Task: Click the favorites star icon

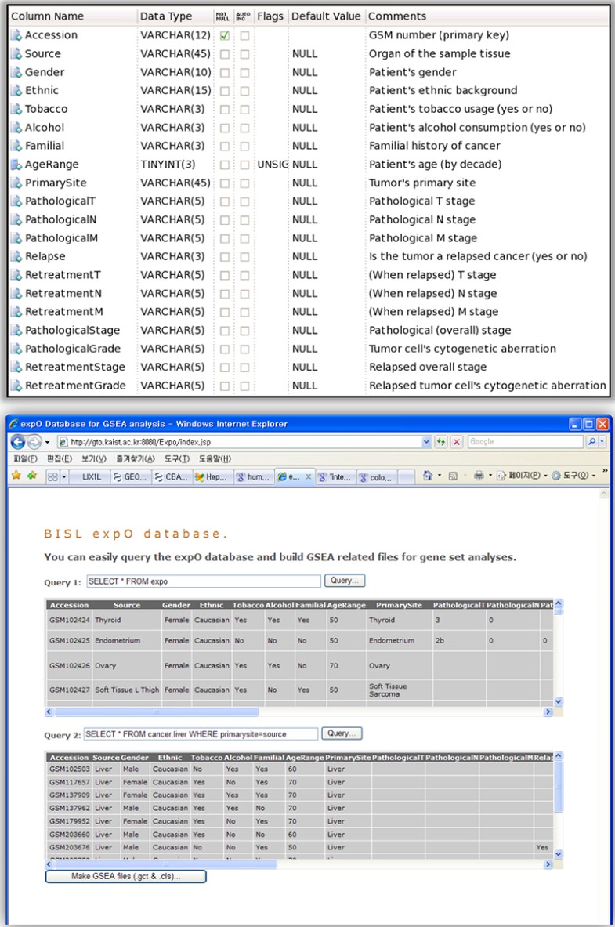Action: [16, 476]
